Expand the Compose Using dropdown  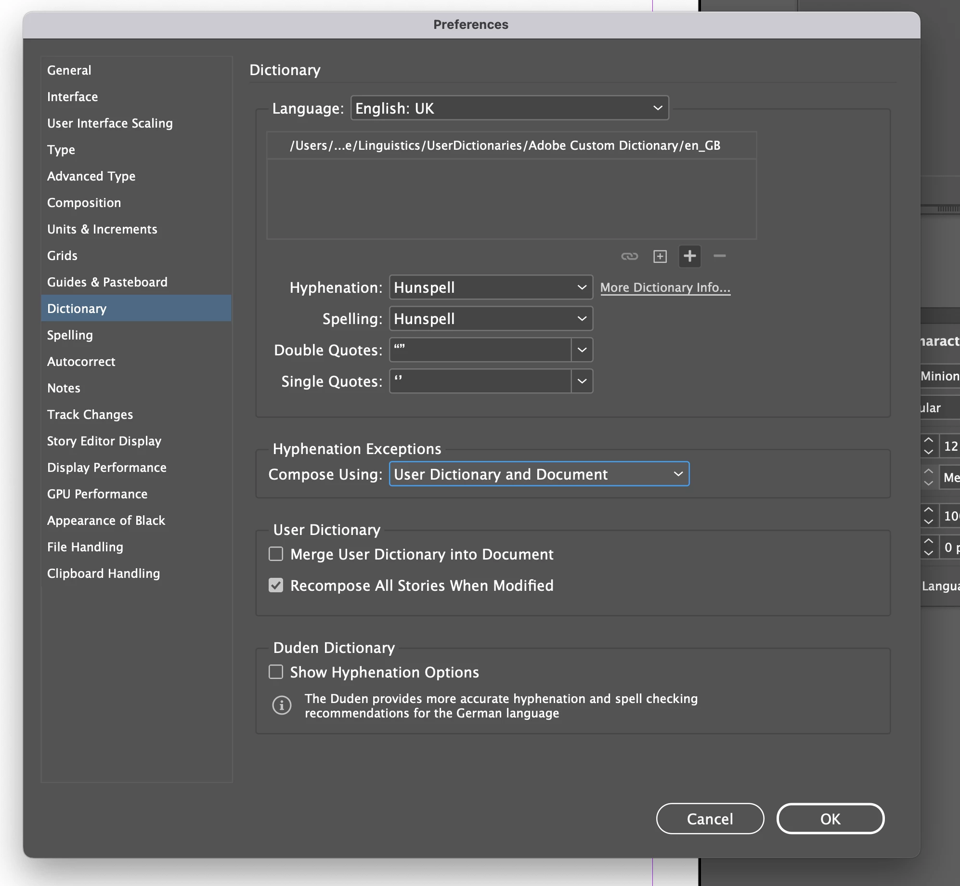(x=539, y=474)
